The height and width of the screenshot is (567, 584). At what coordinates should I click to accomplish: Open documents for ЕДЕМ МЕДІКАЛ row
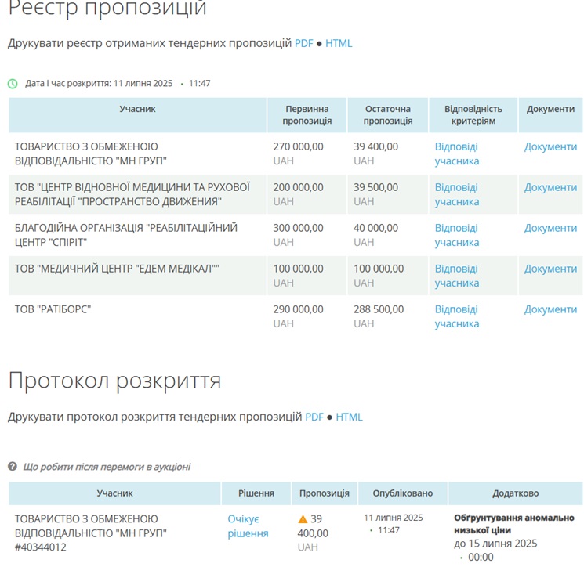550,269
